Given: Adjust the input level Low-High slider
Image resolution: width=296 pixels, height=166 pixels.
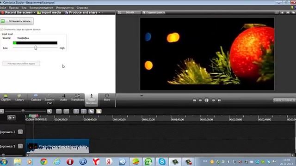Looking at the screenshot, I should tap(36, 48).
